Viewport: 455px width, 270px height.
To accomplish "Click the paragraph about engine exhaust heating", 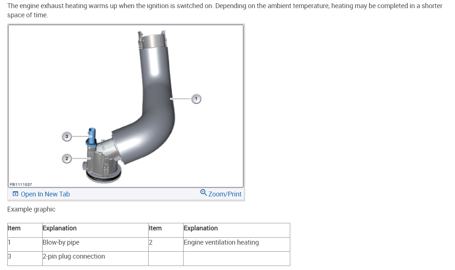I will click(x=225, y=11).
